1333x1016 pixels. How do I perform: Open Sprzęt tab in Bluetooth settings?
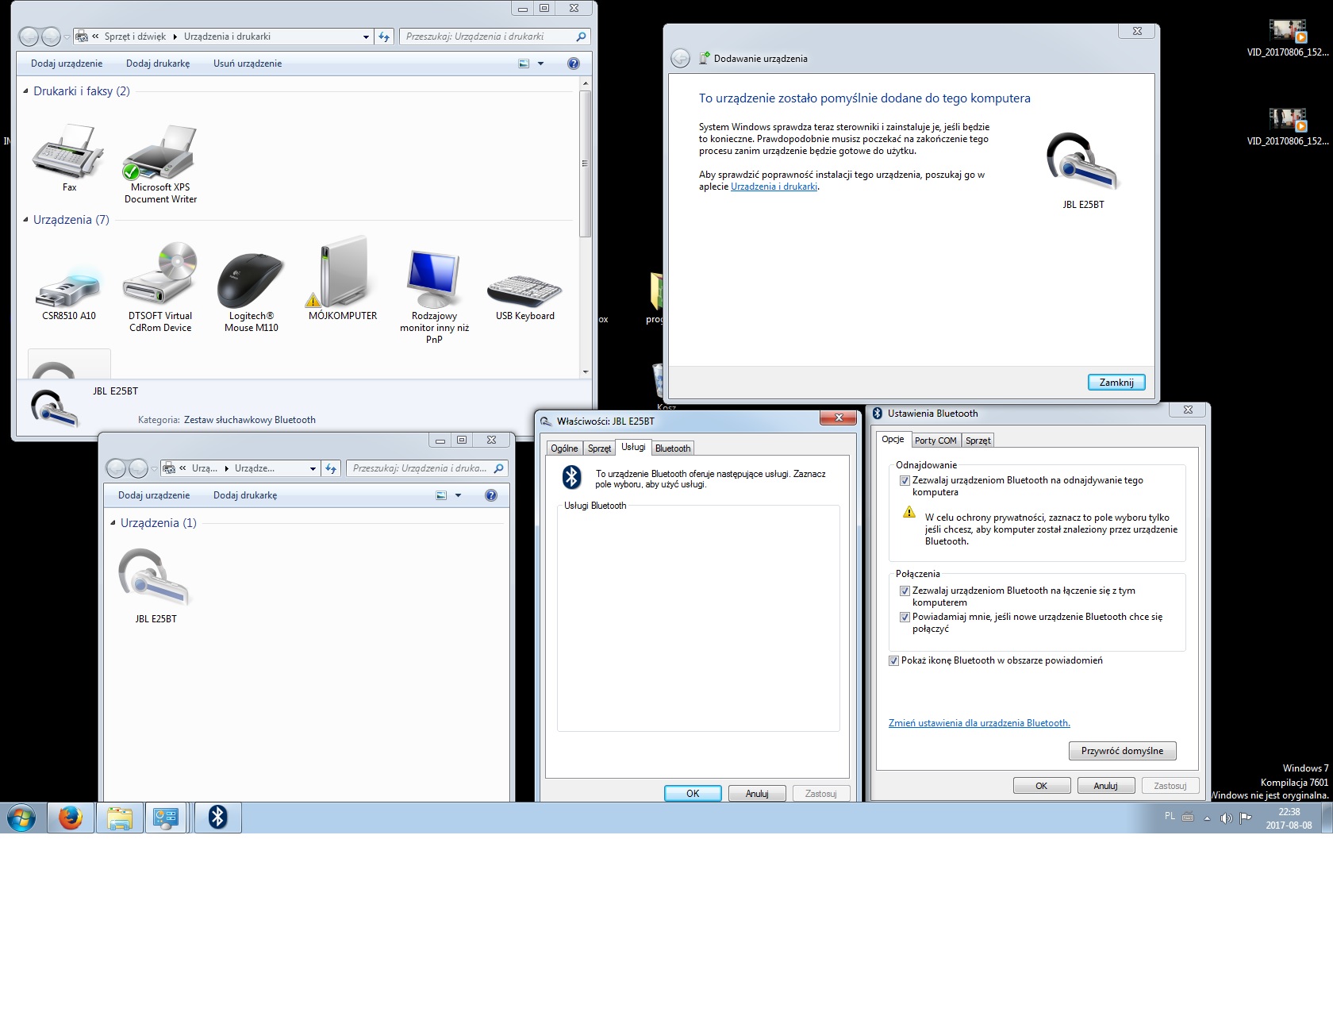(978, 441)
